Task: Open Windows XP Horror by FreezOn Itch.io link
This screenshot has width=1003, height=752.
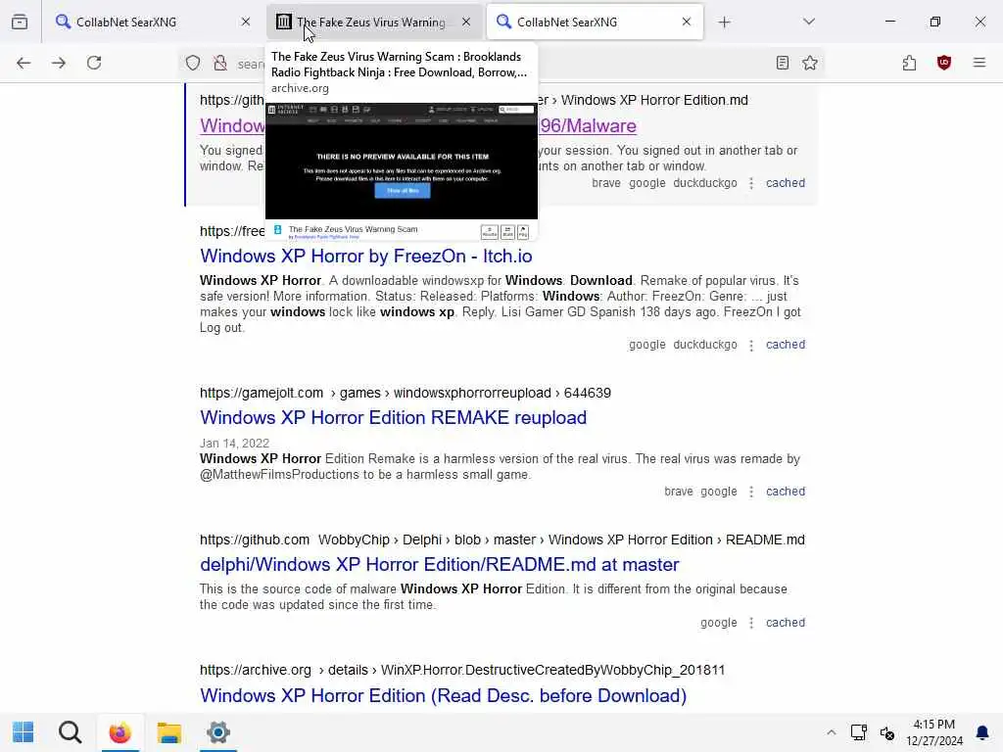Action: pyautogui.click(x=366, y=256)
